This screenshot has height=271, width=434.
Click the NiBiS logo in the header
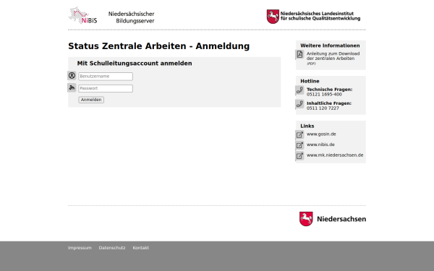[82, 15]
